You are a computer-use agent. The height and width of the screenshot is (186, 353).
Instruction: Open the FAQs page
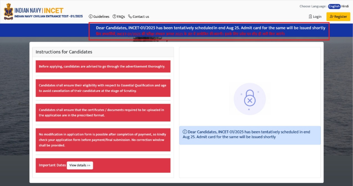pyautogui.click(x=119, y=17)
